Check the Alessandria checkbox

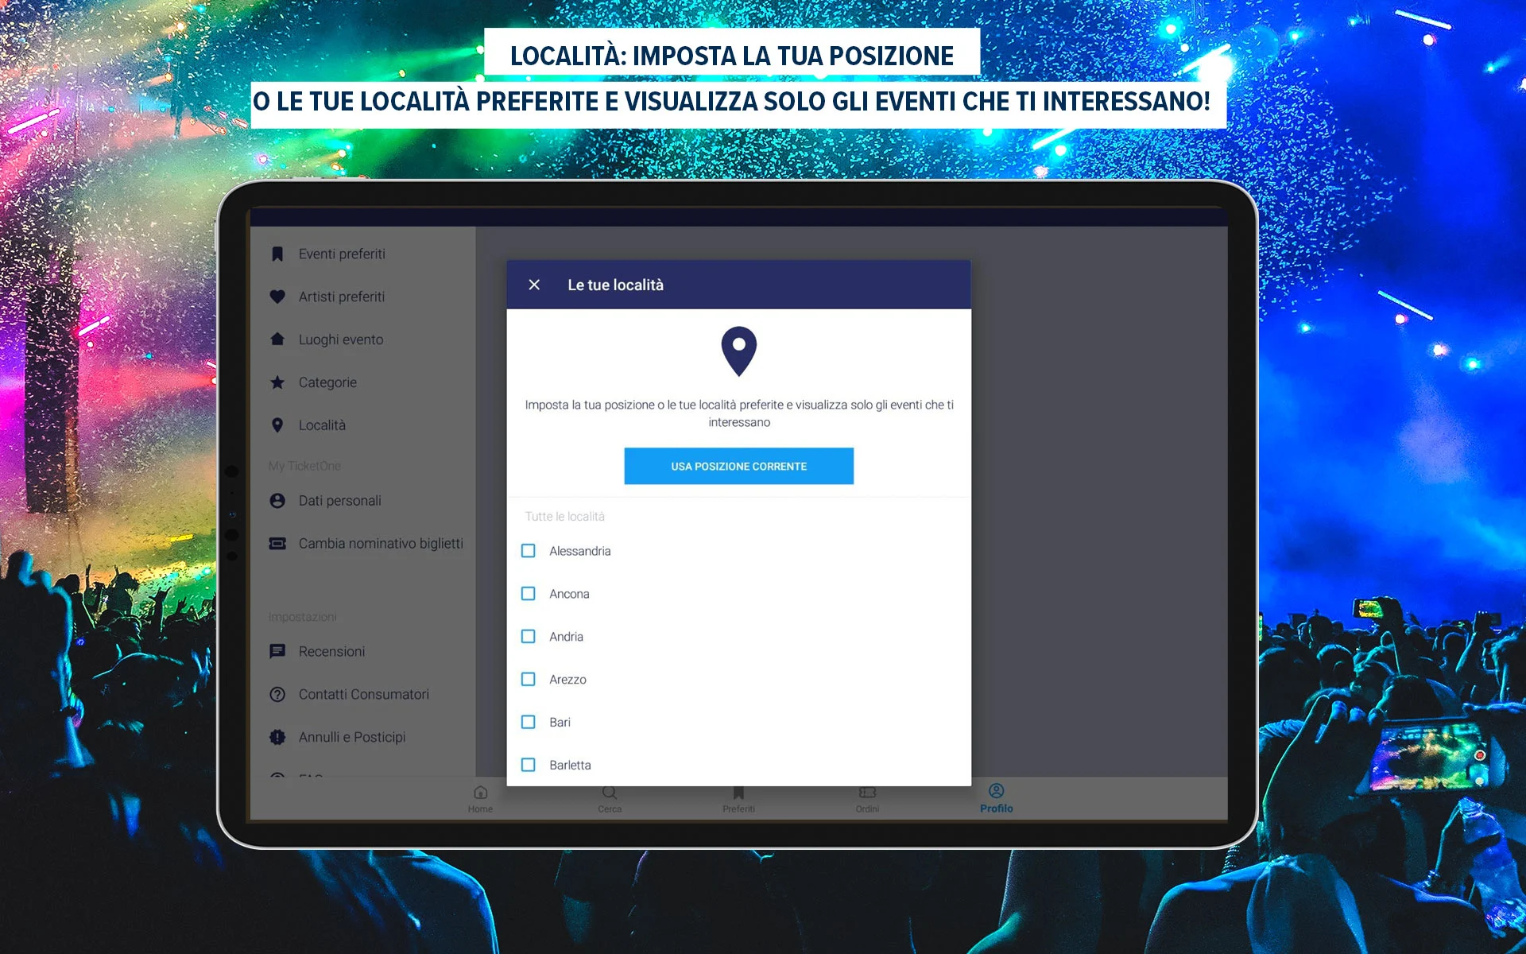coord(528,551)
